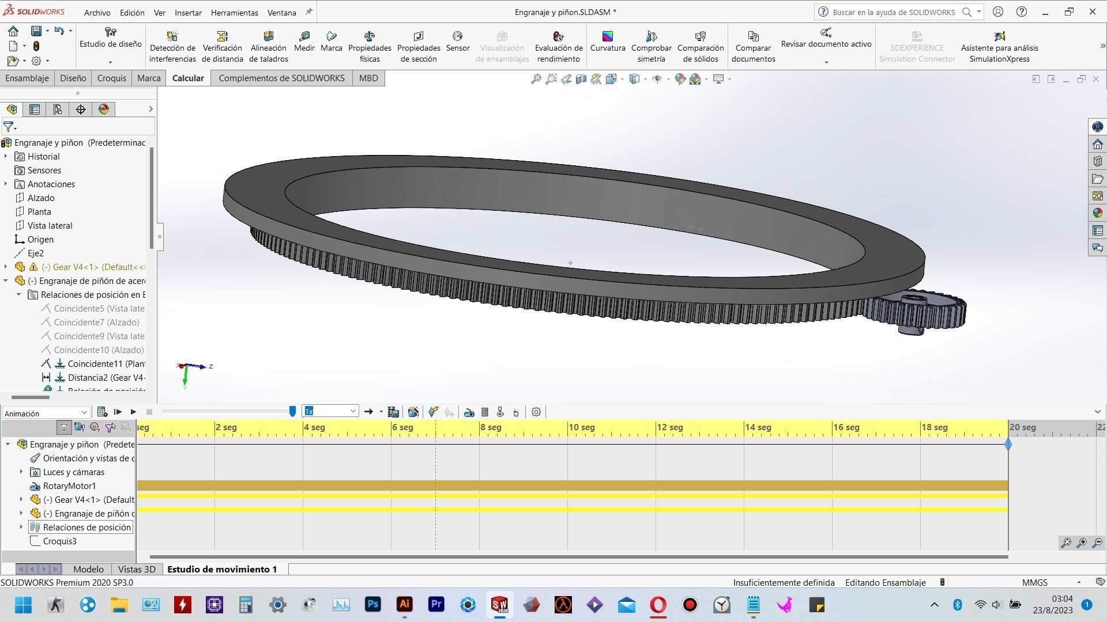Save the animation to file
This screenshot has width=1107, height=622.
coord(393,412)
